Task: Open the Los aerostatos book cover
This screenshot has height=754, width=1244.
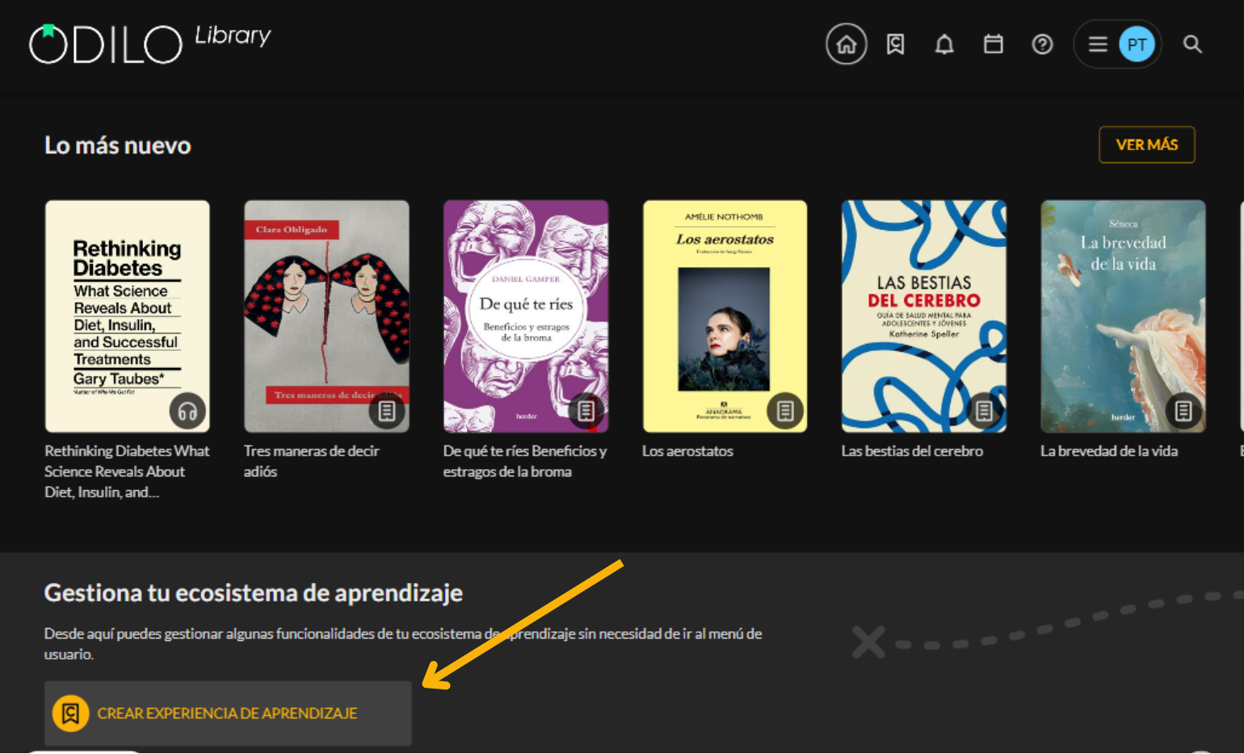Action: 725,316
